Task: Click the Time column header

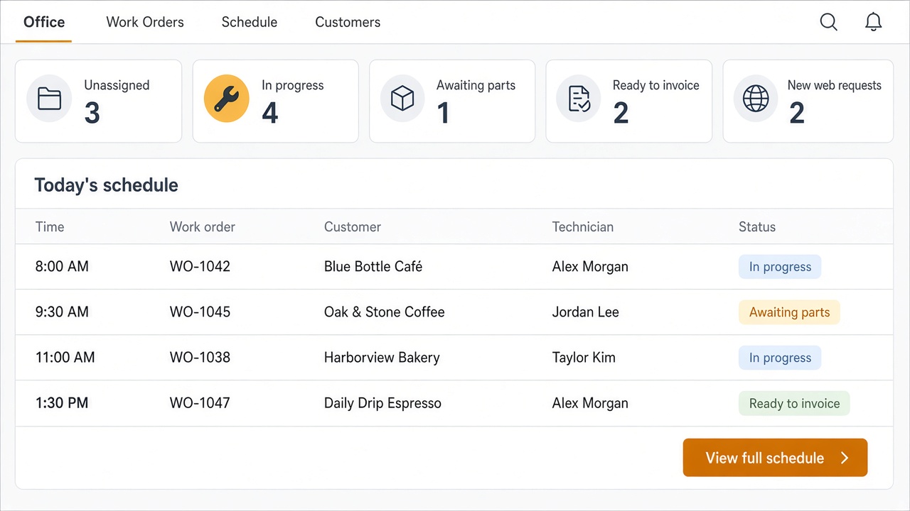Action: (50, 227)
